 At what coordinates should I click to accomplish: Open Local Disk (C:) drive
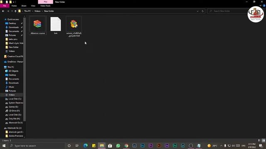coord(15,99)
